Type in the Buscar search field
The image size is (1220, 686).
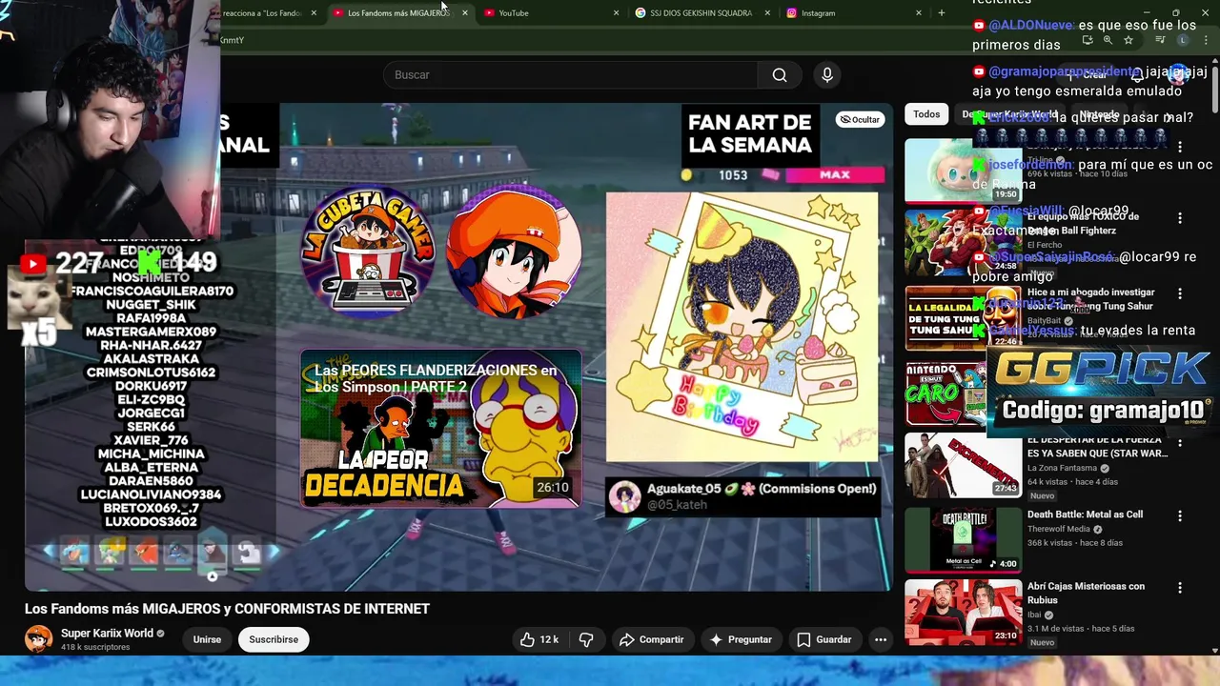coord(571,75)
